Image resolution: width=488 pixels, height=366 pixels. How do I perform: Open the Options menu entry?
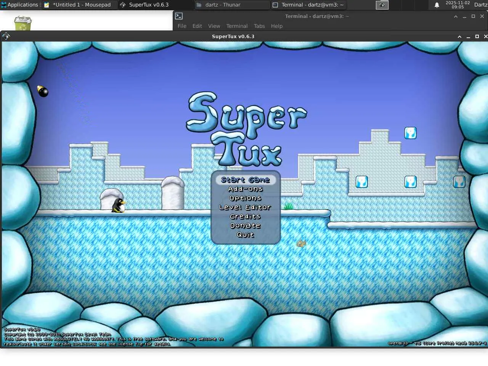tap(245, 198)
